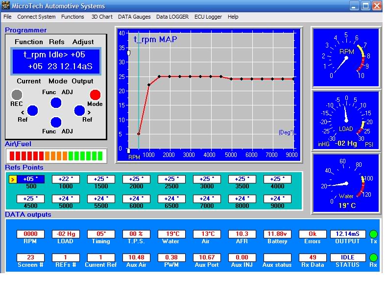
Task: Click the MicroTech app icon in title bar
Action: 5,5
